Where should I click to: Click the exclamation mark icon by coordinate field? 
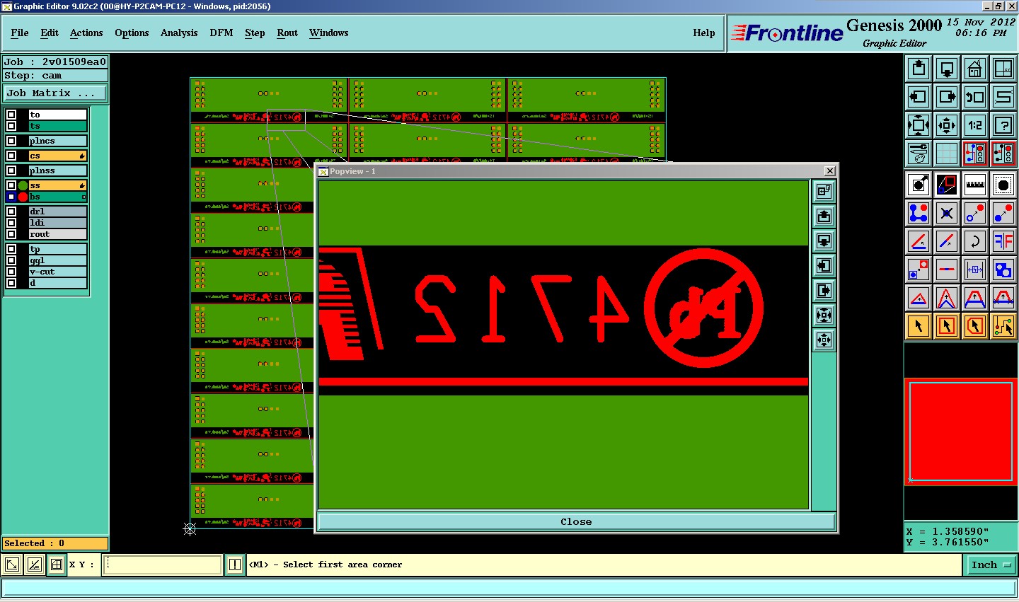tap(235, 565)
